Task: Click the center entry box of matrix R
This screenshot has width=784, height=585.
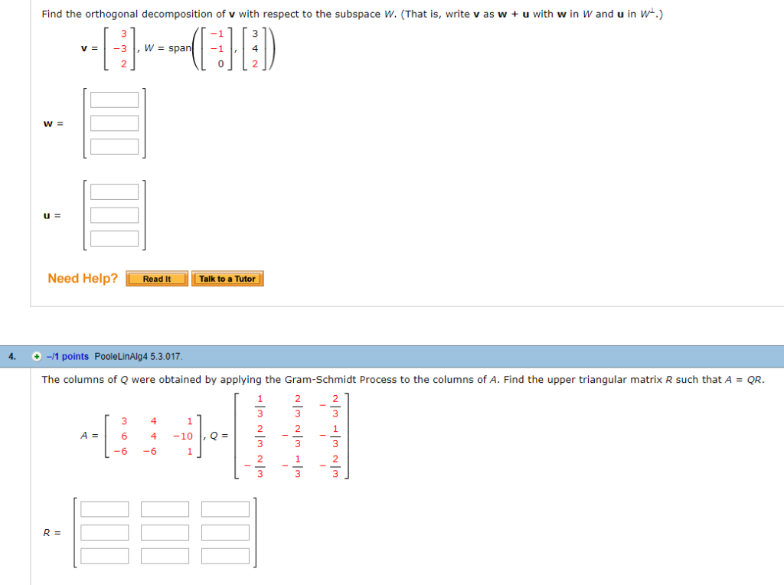Action: point(165,531)
